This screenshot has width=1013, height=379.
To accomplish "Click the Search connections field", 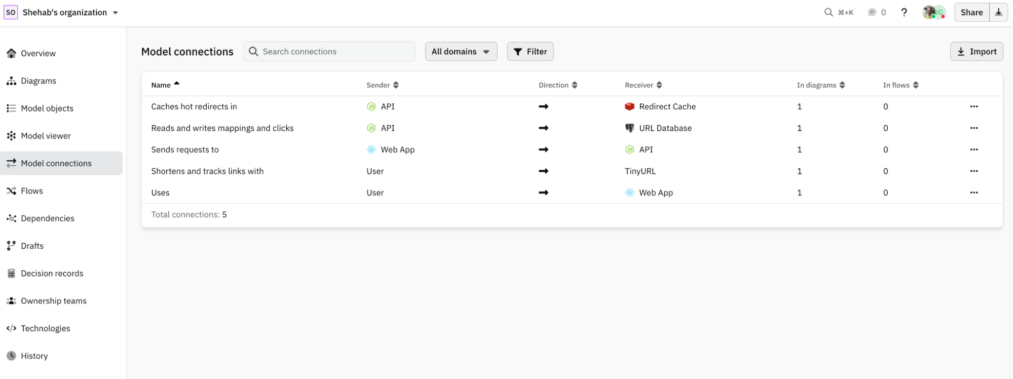I will pos(329,51).
